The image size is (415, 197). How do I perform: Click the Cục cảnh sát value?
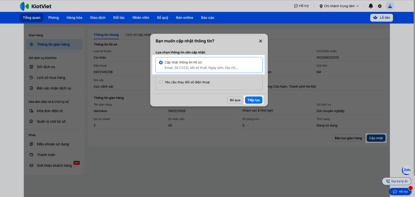103,86
